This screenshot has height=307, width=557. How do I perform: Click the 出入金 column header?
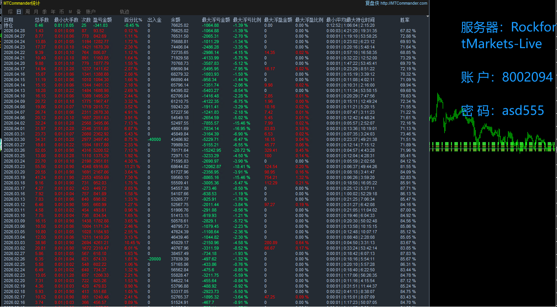155,20
